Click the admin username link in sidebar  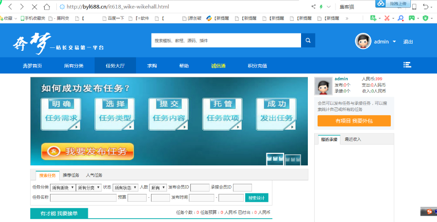point(341,79)
